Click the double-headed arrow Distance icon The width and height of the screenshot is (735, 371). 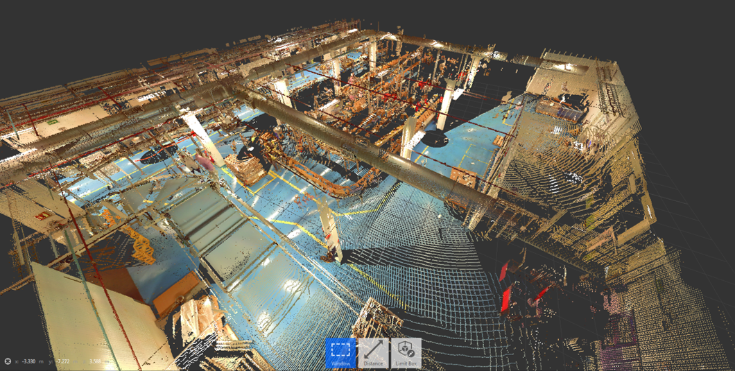point(373,349)
